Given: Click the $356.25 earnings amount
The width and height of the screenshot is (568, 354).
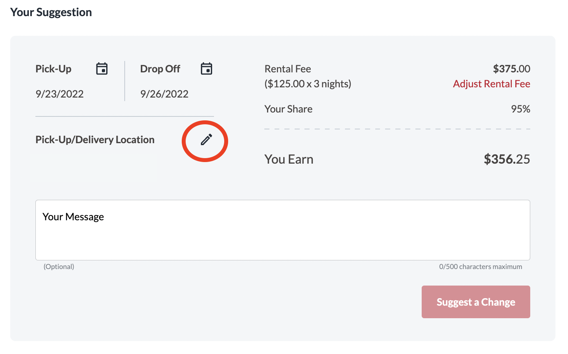Looking at the screenshot, I should [x=507, y=159].
